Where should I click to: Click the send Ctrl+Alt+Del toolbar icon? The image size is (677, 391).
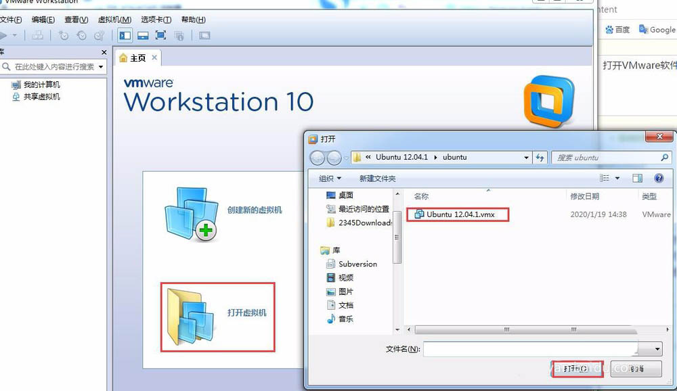pos(38,35)
